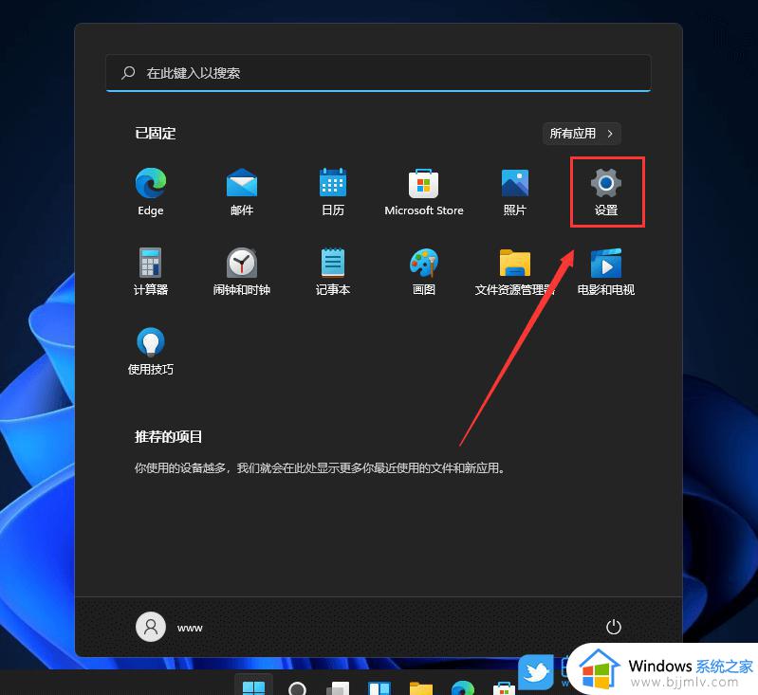Screen dimensions: 758x695
Task: Open the 邮件 mail app
Action: [x=242, y=192]
